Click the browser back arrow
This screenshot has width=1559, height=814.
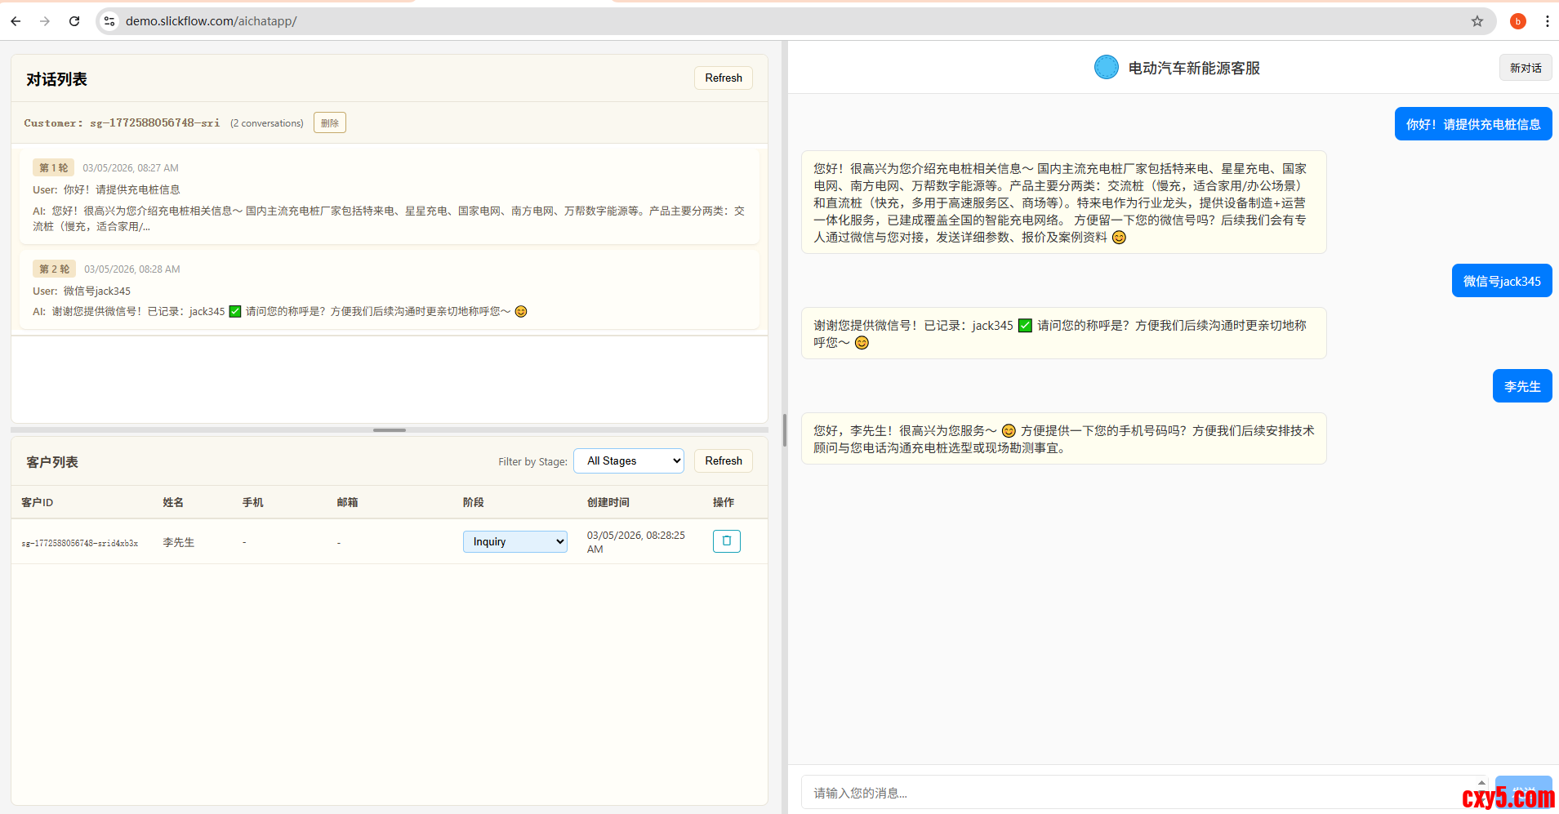click(16, 21)
